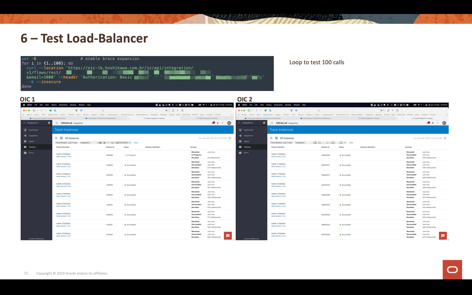Click Clear filter link in OIC 1

click(136, 143)
